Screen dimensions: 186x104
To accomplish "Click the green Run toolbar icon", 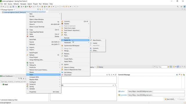I will (26, 7).
